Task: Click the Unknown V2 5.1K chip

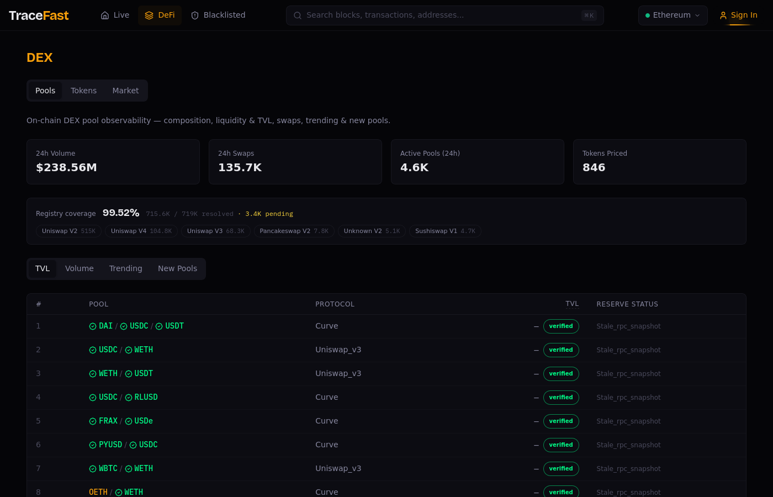Action: click(372, 231)
